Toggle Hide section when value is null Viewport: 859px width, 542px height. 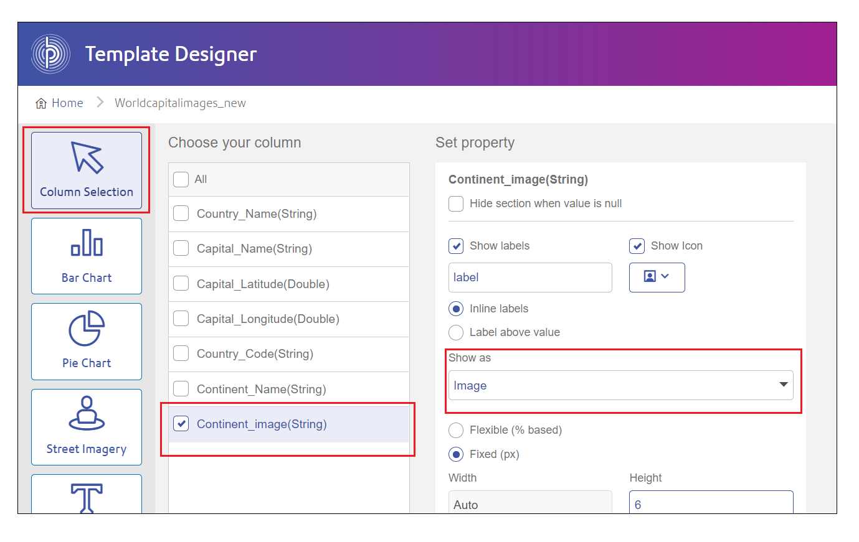tap(456, 203)
